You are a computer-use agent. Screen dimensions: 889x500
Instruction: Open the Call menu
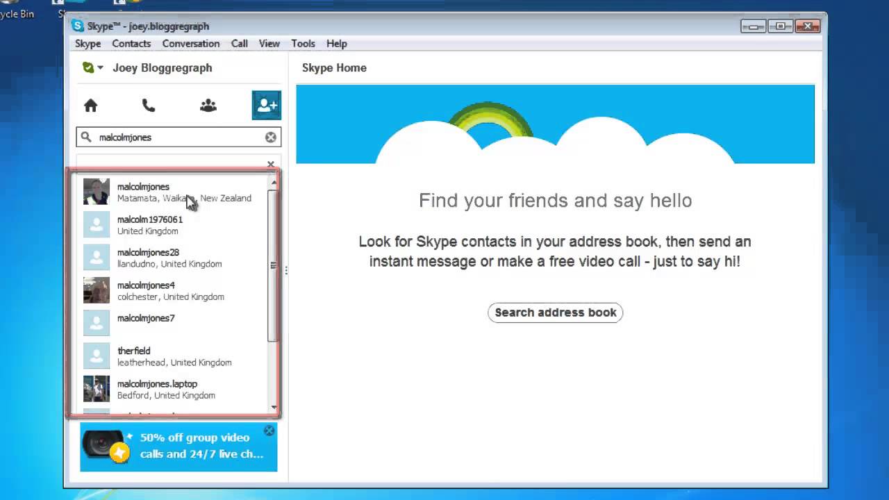[240, 44]
